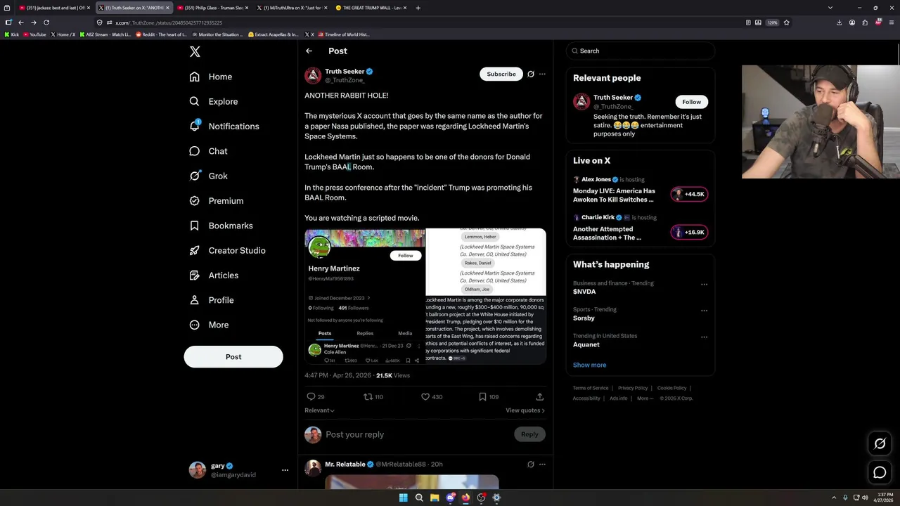Click Grok explain icon beside Subscribe
The image size is (900, 506).
(531, 74)
